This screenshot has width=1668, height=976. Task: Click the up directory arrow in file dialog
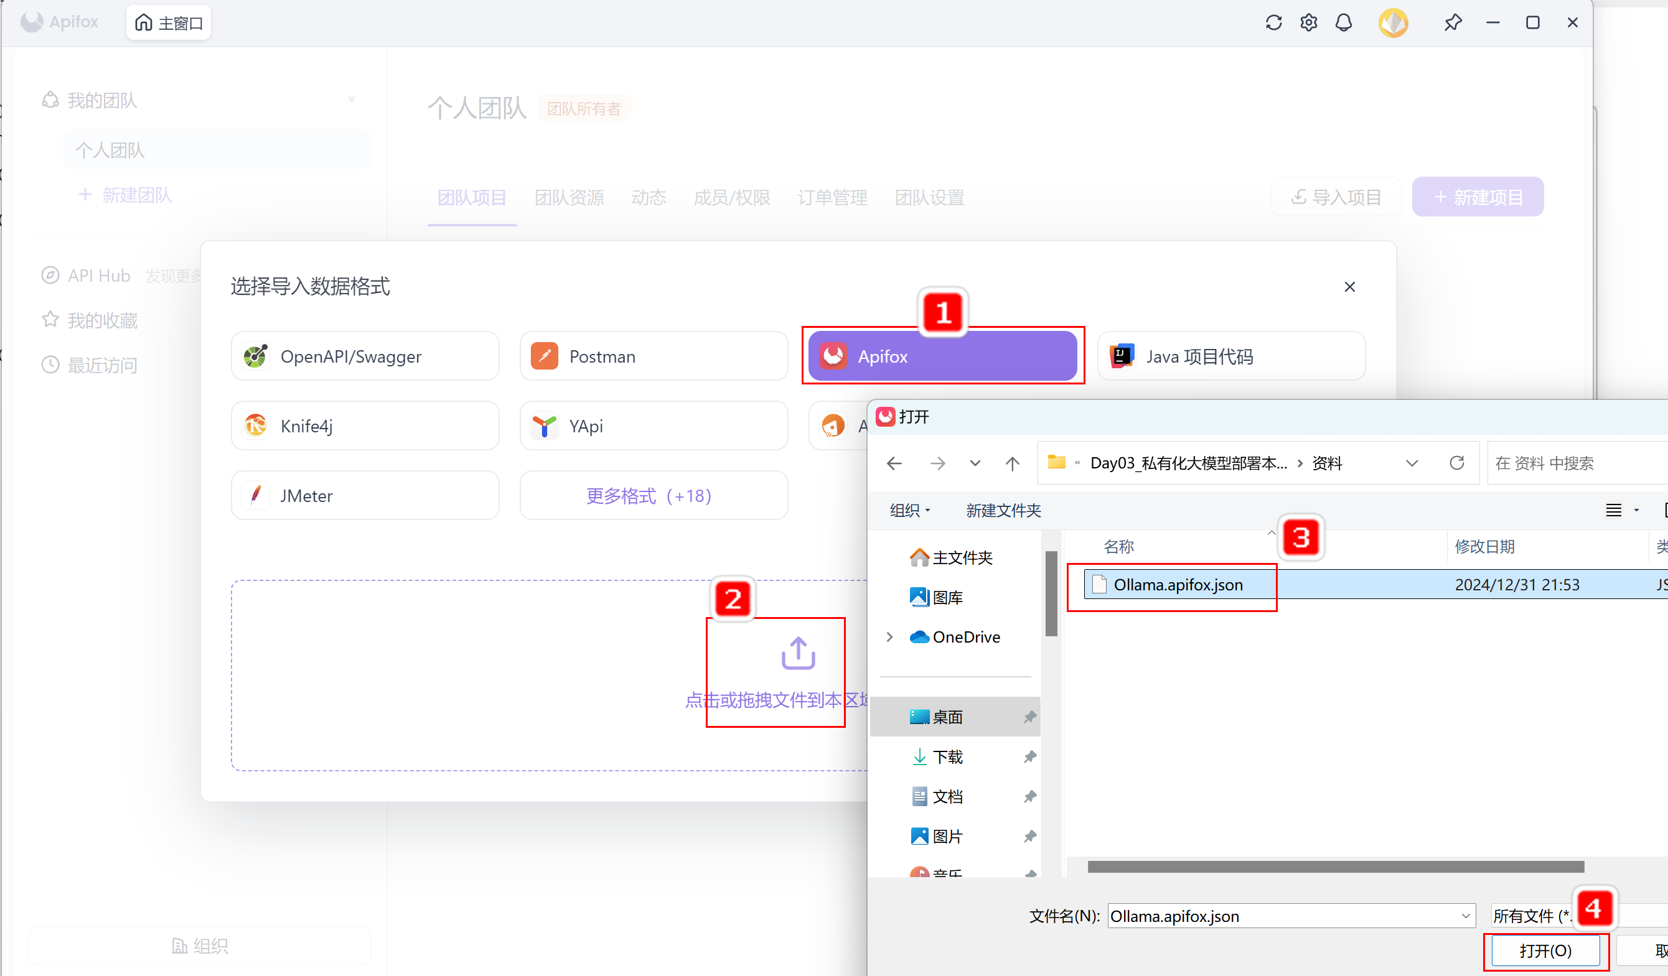point(1012,463)
